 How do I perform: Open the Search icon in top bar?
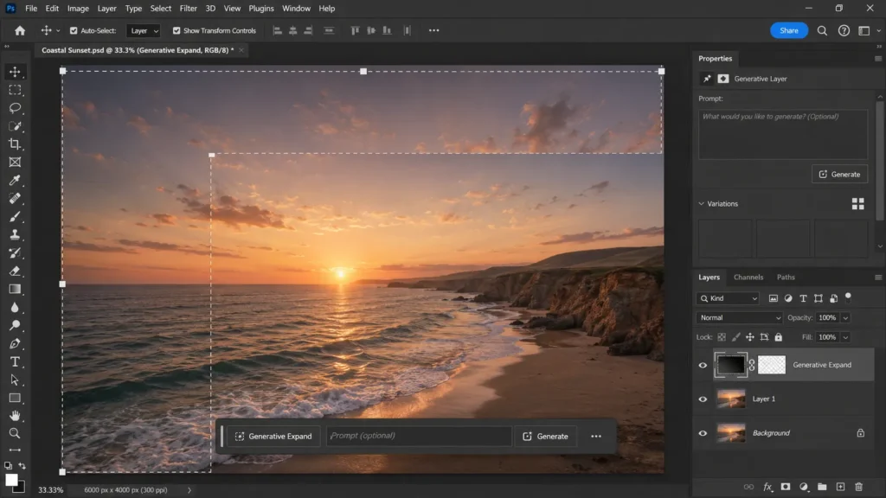(x=822, y=30)
